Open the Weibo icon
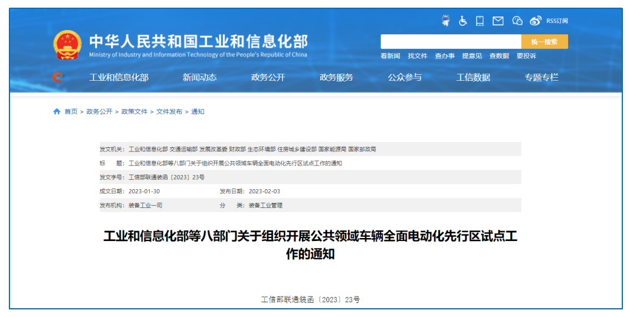Screen dimensions: 630x317 pyautogui.click(x=535, y=21)
